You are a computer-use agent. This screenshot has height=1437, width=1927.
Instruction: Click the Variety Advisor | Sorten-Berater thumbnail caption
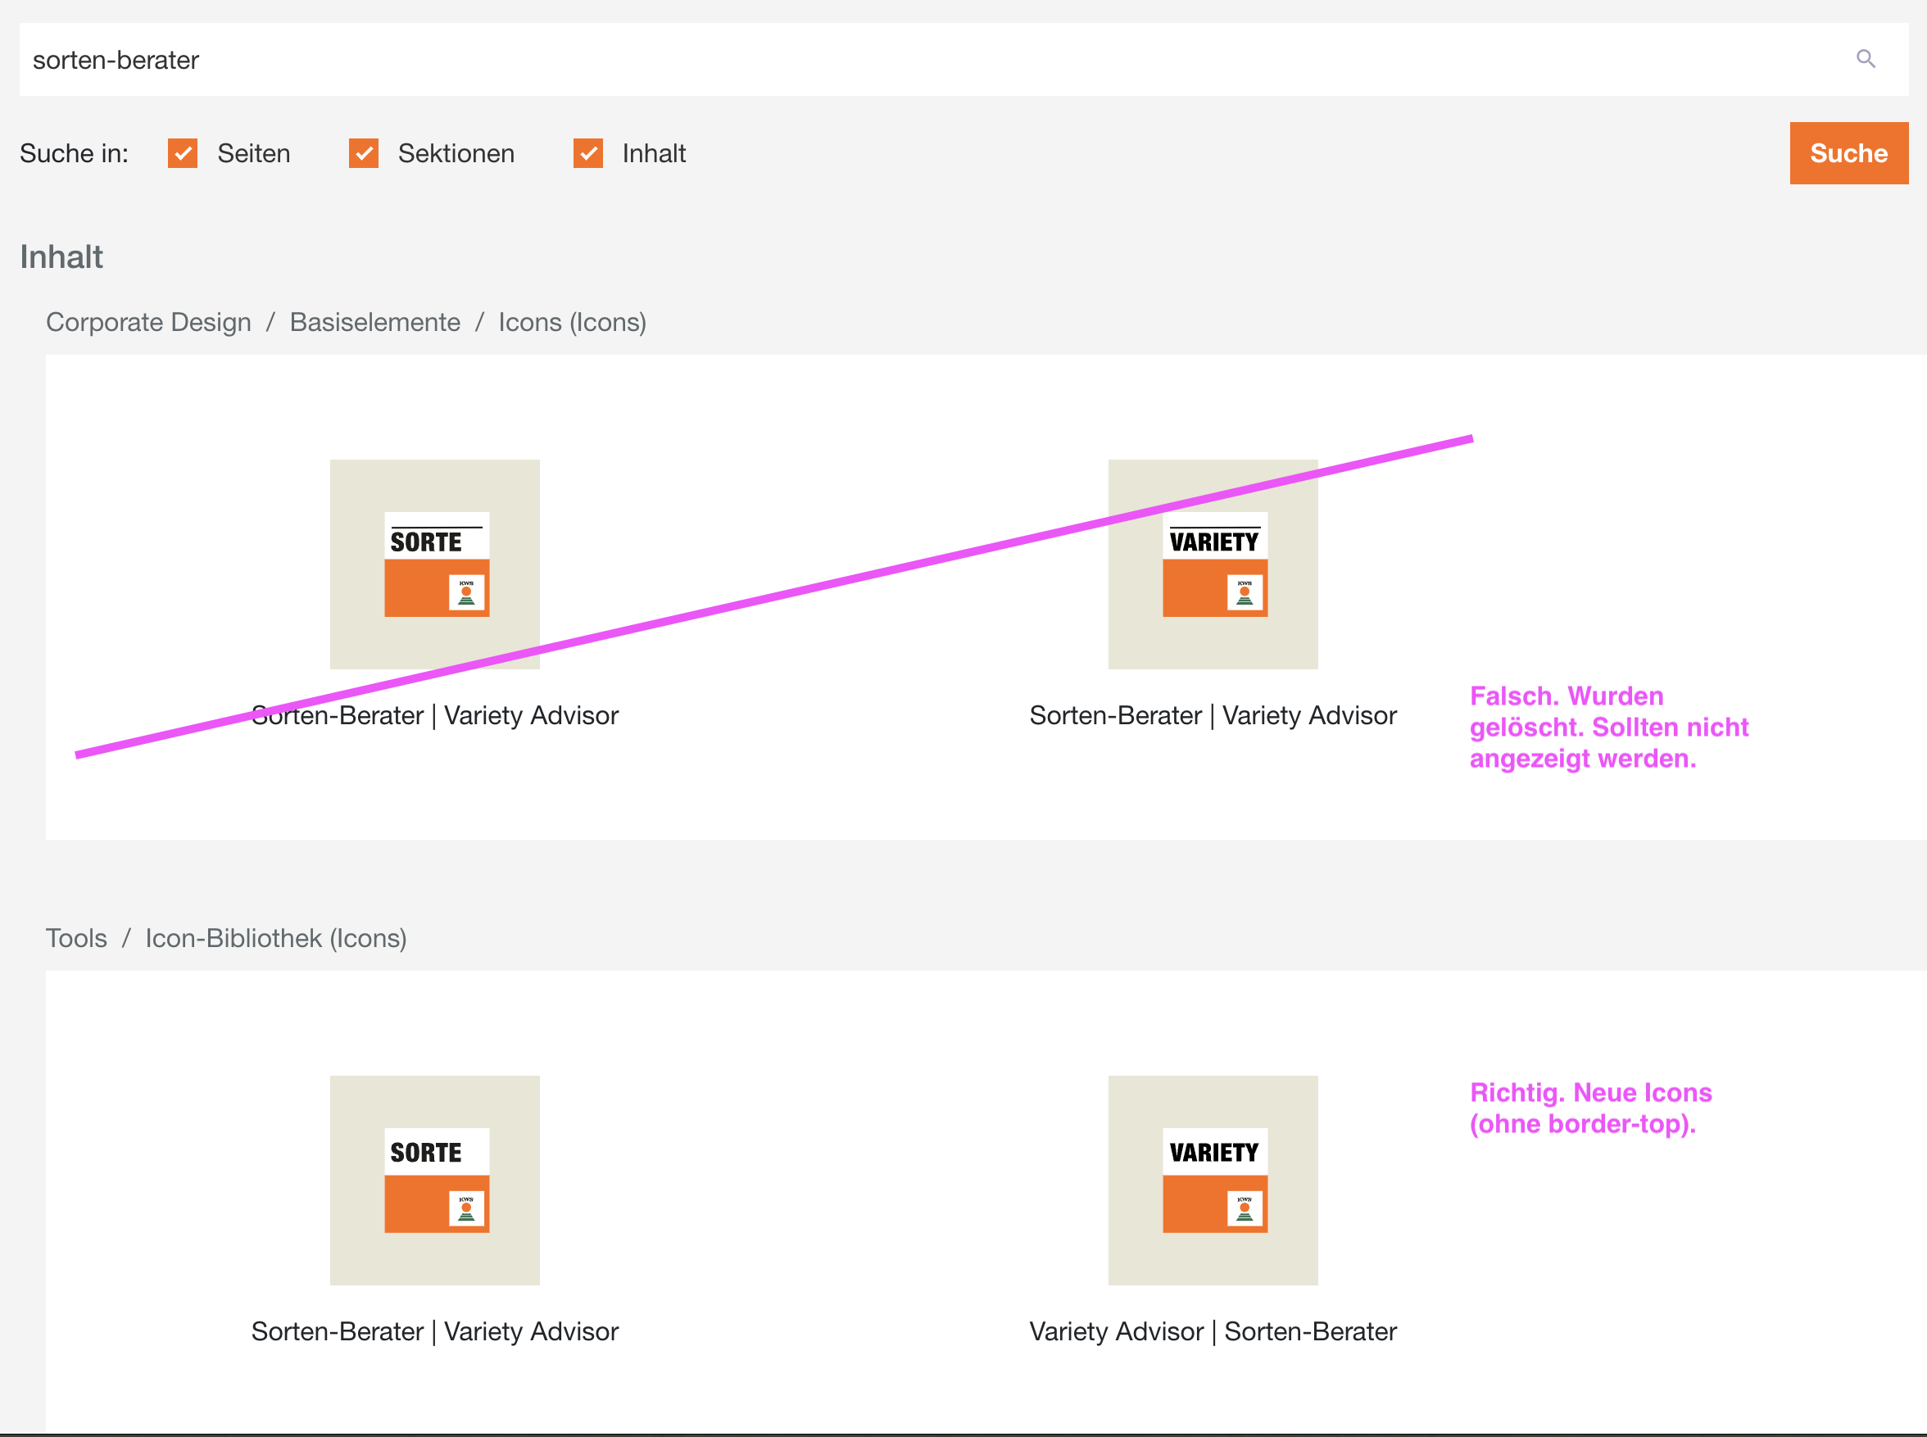[x=1213, y=1330]
